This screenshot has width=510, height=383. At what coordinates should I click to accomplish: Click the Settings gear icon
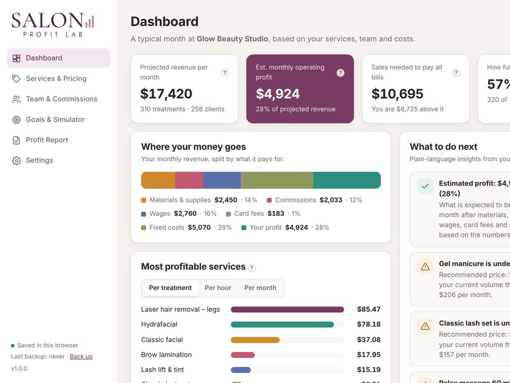click(16, 161)
